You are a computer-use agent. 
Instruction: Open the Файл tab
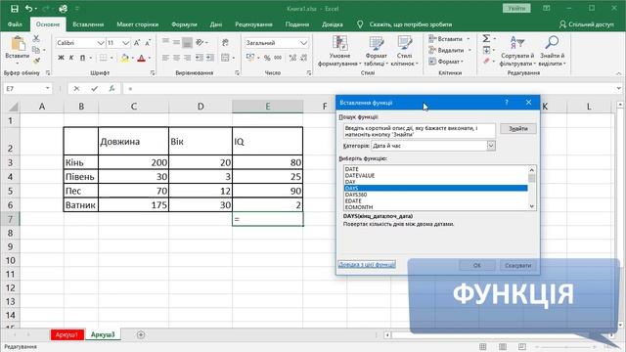pos(15,24)
